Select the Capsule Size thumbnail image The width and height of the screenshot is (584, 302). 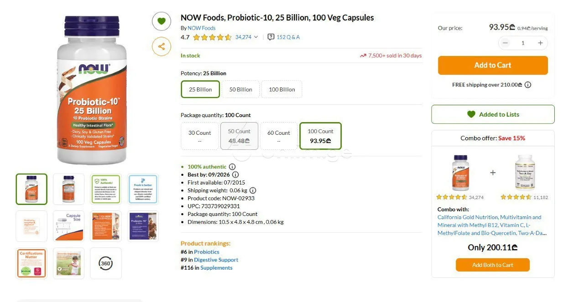pos(69,226)
